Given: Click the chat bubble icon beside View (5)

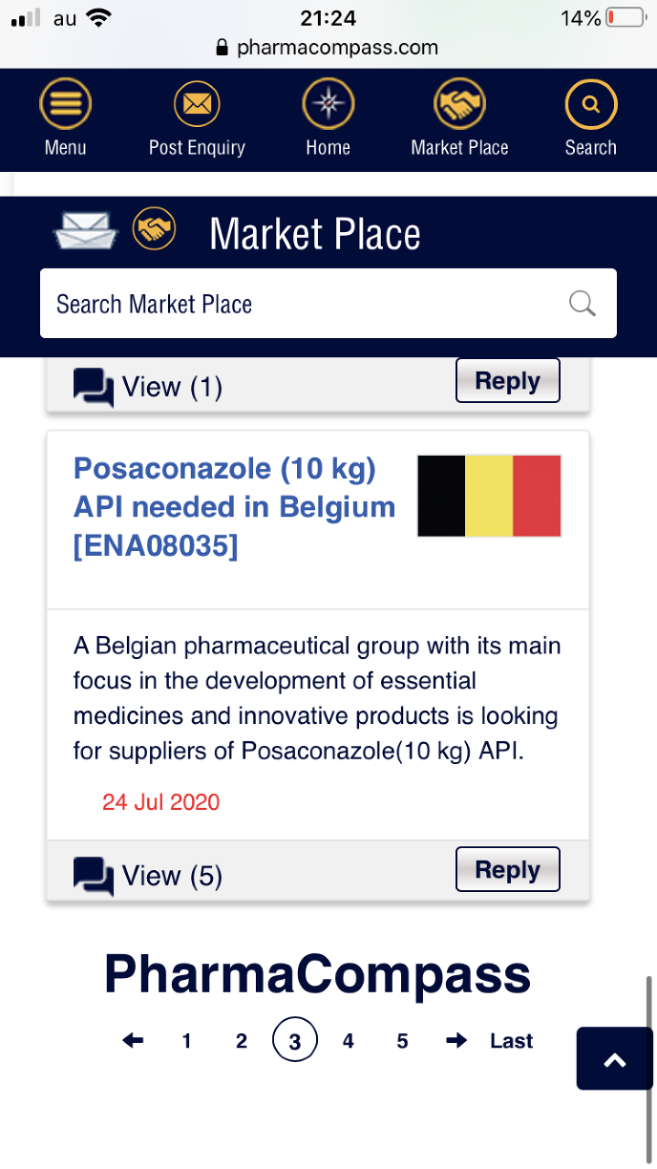Looking at the screenshot, I should point(93,875).
